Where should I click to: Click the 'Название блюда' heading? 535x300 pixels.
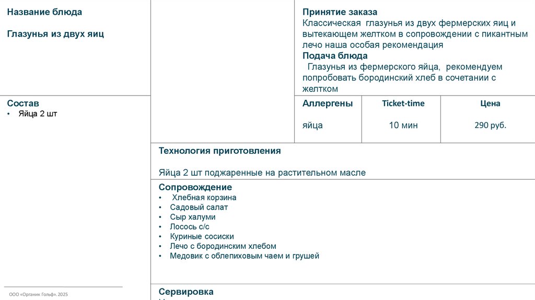coord(44,12)
